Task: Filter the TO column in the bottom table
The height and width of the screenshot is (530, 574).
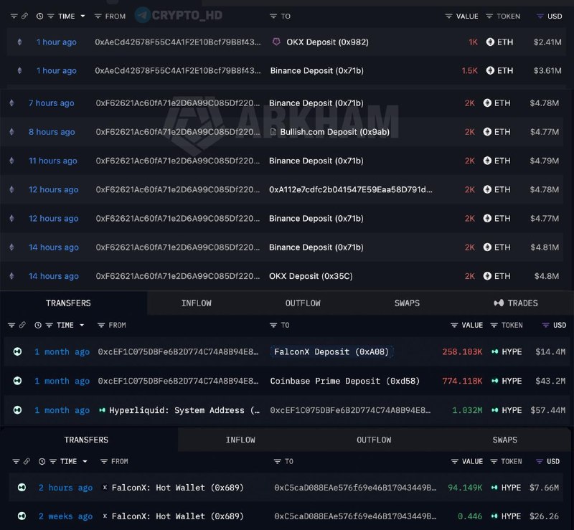Action: [278, 461]
